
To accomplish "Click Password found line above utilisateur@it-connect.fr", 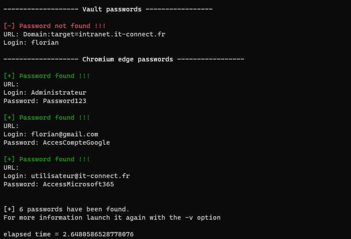I will (47, 159).
